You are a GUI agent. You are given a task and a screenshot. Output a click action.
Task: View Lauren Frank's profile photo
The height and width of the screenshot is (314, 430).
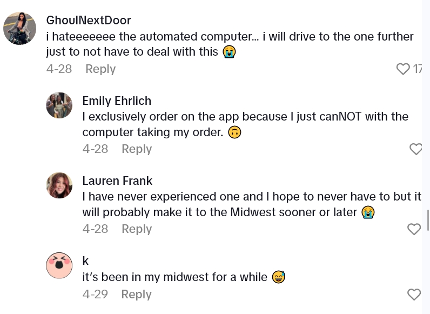point(59,185)
